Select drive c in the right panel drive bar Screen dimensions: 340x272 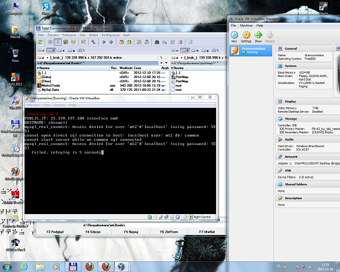[175, 50]
